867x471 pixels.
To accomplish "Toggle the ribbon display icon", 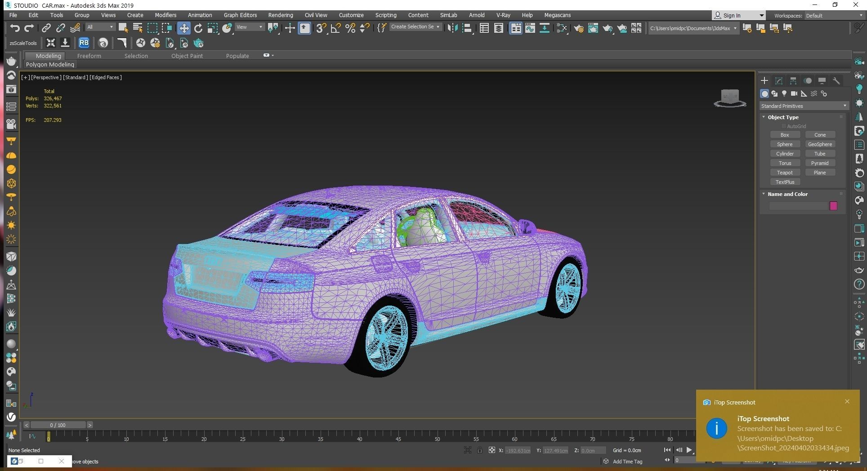I will point(516,28).
